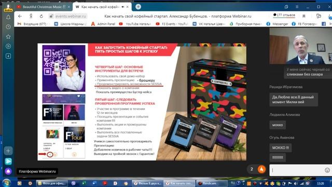332x187 pixels.
Task: Open tab count icon in sidebar
Action: [8, 56]
